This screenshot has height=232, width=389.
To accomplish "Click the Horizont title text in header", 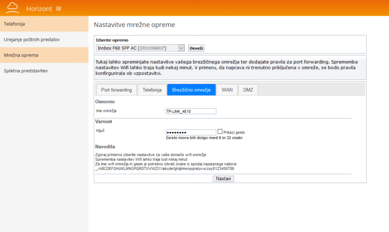I will pos(39,9).
